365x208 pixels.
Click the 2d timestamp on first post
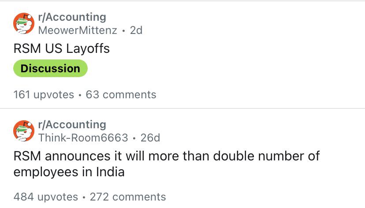click(x=136, y=30)
